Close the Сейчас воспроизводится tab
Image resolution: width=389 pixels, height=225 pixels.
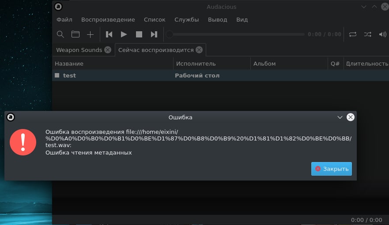coord(199,50)
